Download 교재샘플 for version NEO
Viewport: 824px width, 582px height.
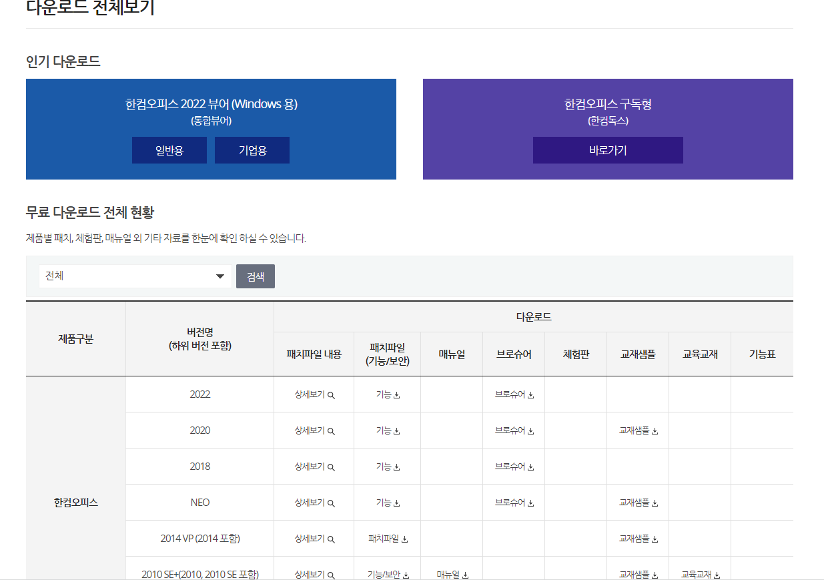click(639, 503)
